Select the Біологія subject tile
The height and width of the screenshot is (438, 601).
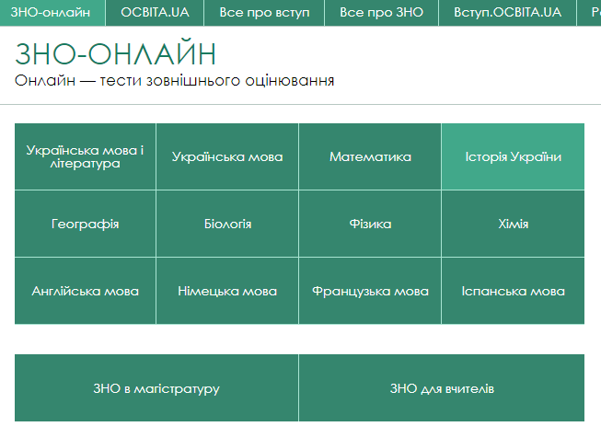(227, 224)
